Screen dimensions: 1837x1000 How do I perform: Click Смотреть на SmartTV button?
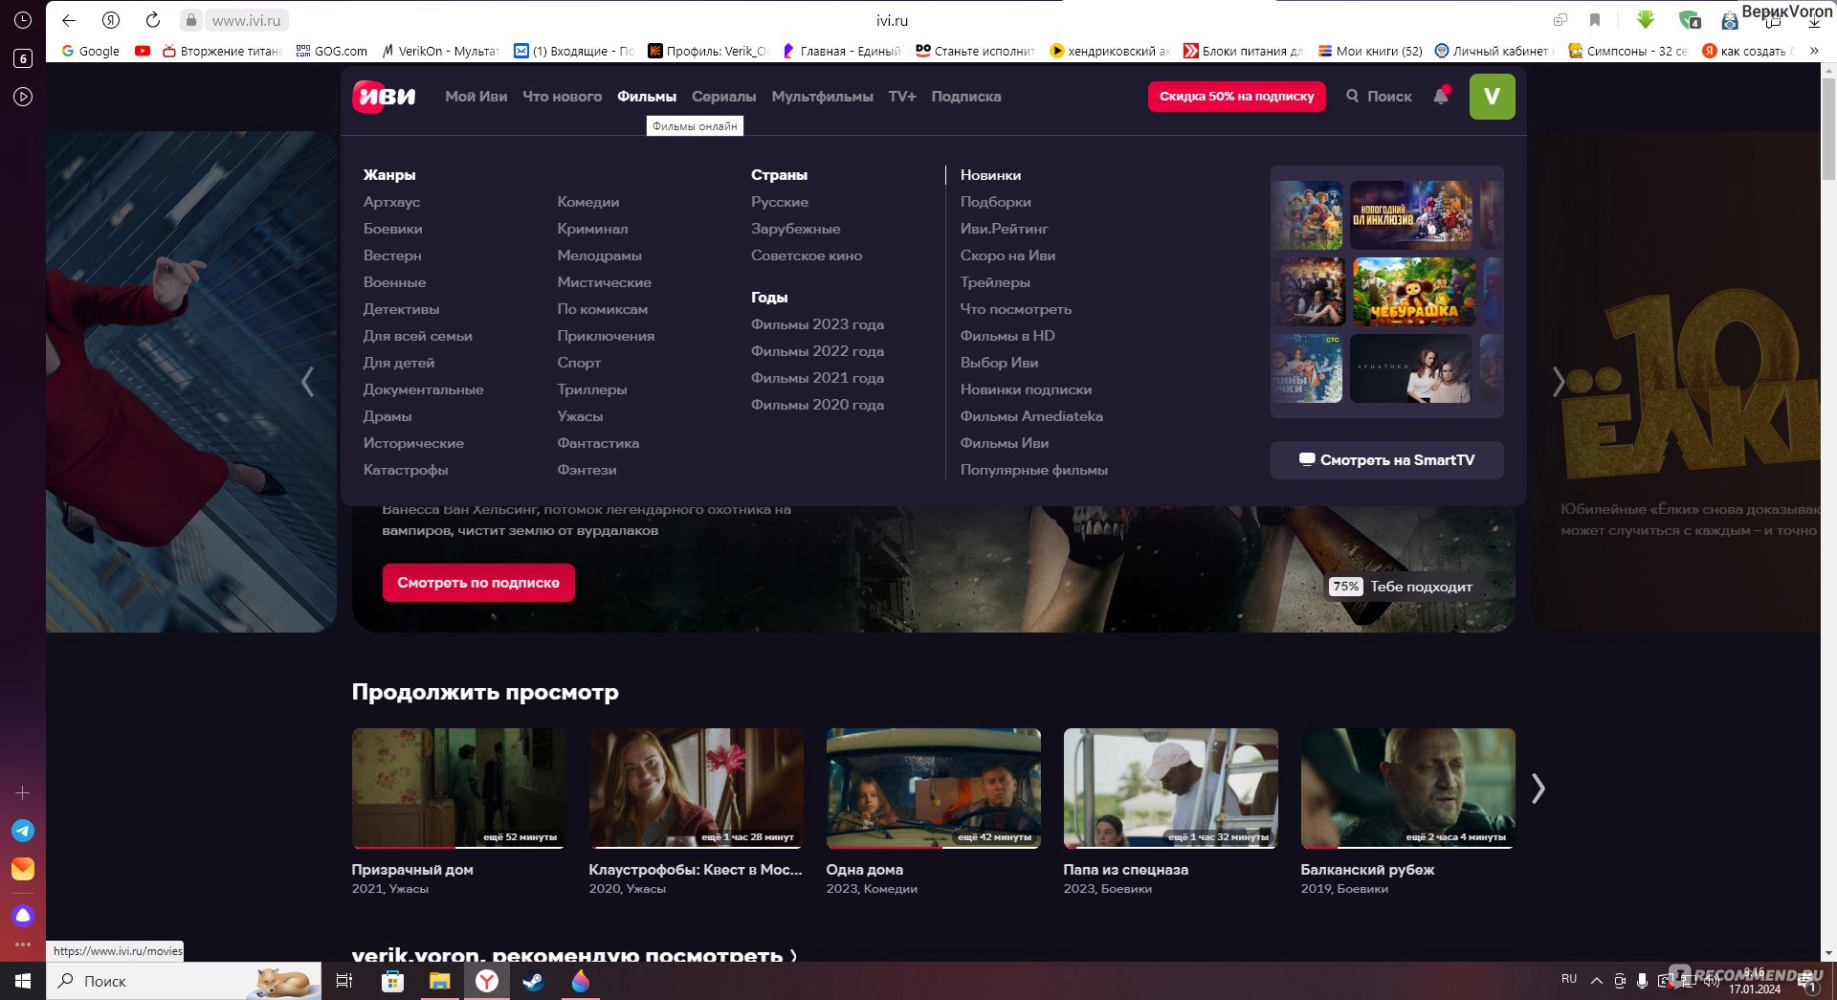click(x=1386, y=460)
